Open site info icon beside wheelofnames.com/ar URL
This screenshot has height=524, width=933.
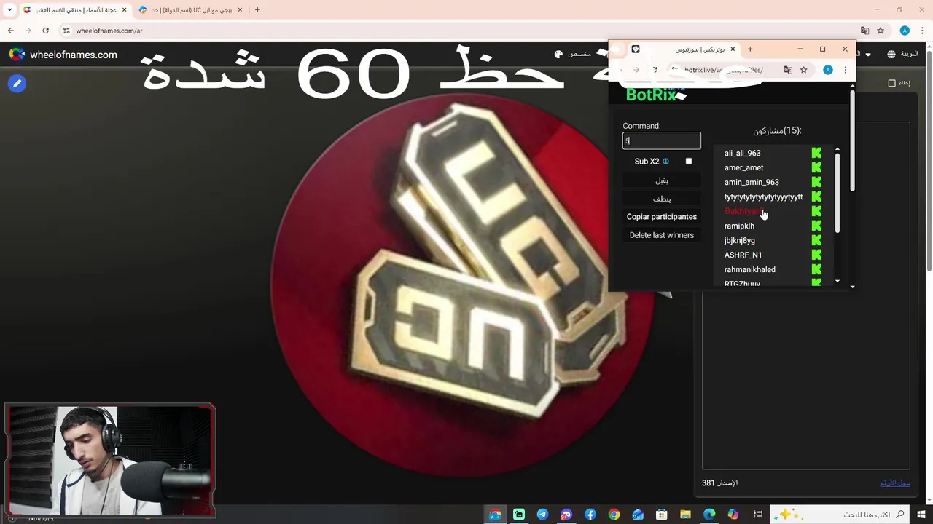pyautogui.click(x=66, y=31)
